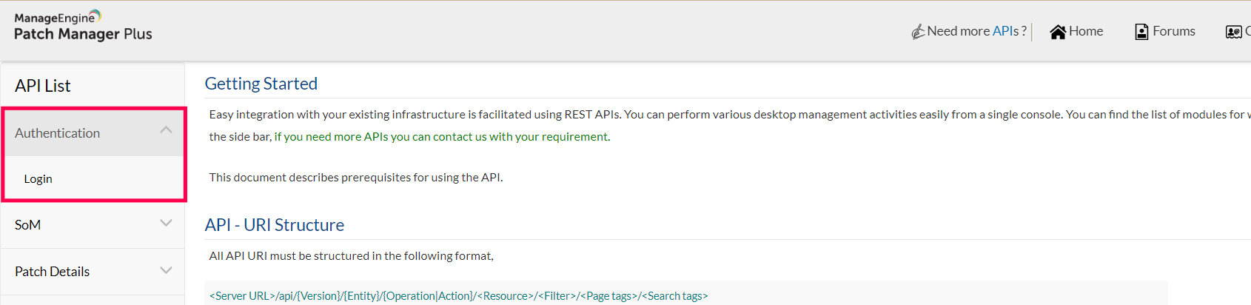The image size is (1251, 305).
Task: Expand the SoM section chevron
Action: pos(166,224)
